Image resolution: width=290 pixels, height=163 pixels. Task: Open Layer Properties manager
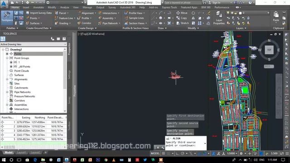219,18
